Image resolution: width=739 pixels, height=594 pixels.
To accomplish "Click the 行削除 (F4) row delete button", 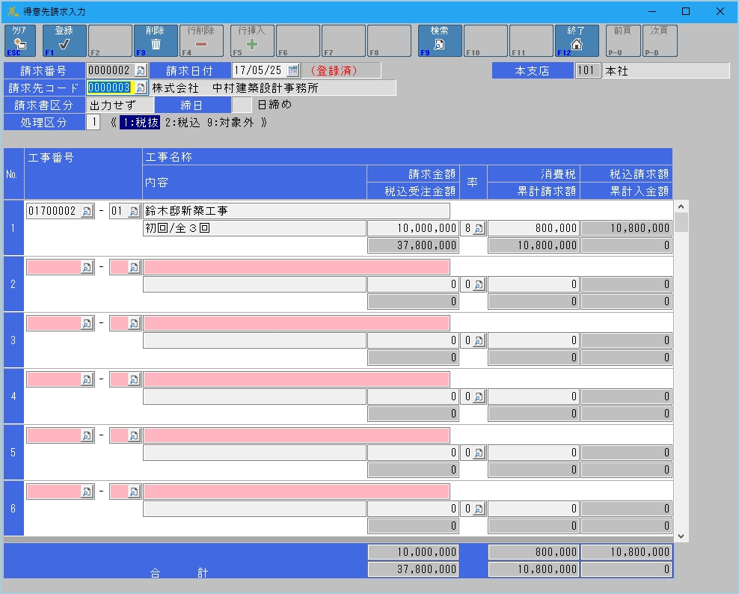I will click(201, 40).
